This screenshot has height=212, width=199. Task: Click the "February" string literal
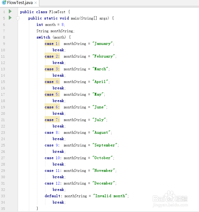pyautogui.click(x=103, y=56)
